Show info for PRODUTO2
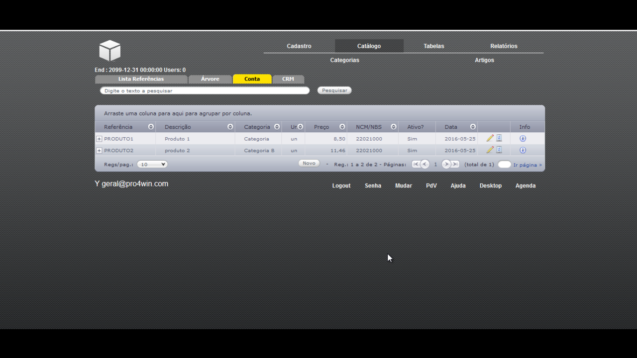Viewport: 637px width, 358px height. (x=523, y=150)
